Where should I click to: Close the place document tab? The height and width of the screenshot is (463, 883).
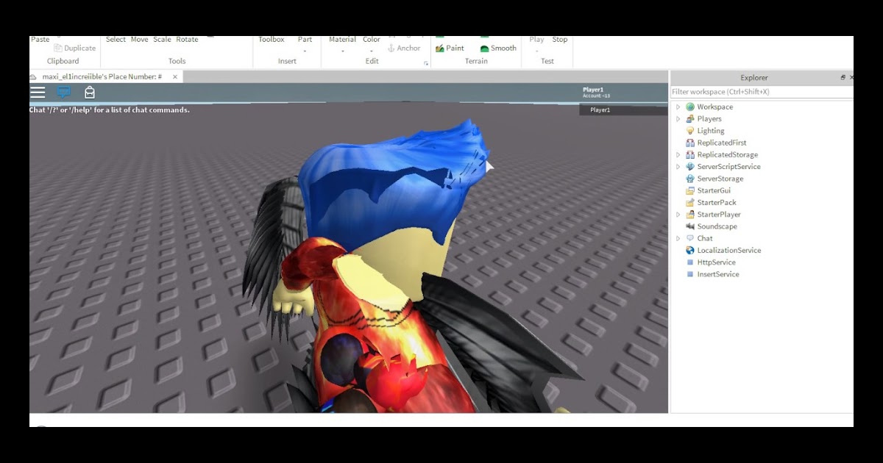point(175,76)
